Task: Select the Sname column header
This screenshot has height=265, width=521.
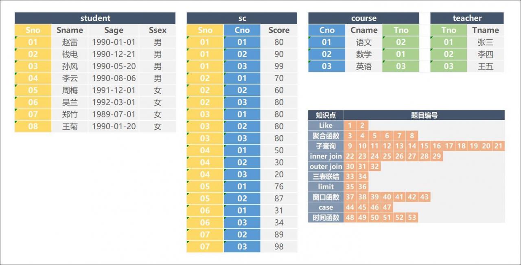Action: (70, 30)
